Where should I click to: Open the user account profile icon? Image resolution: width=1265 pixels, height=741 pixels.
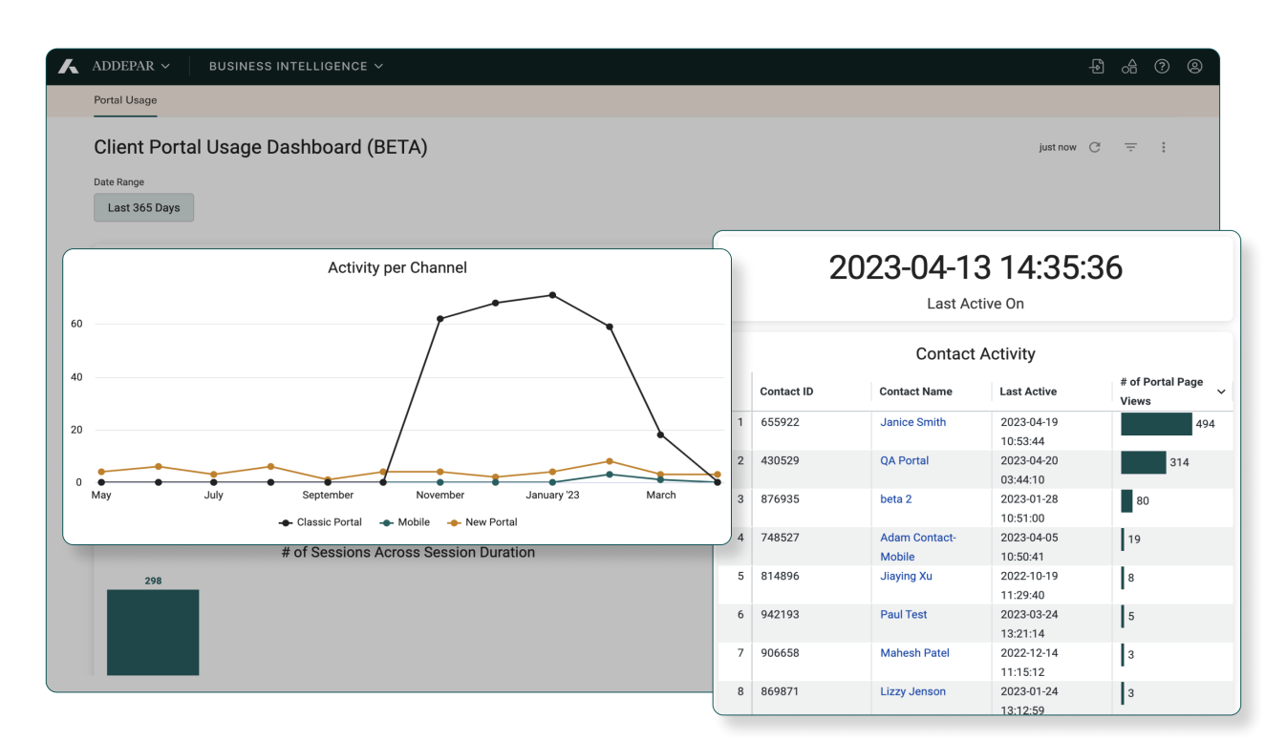1194,67
